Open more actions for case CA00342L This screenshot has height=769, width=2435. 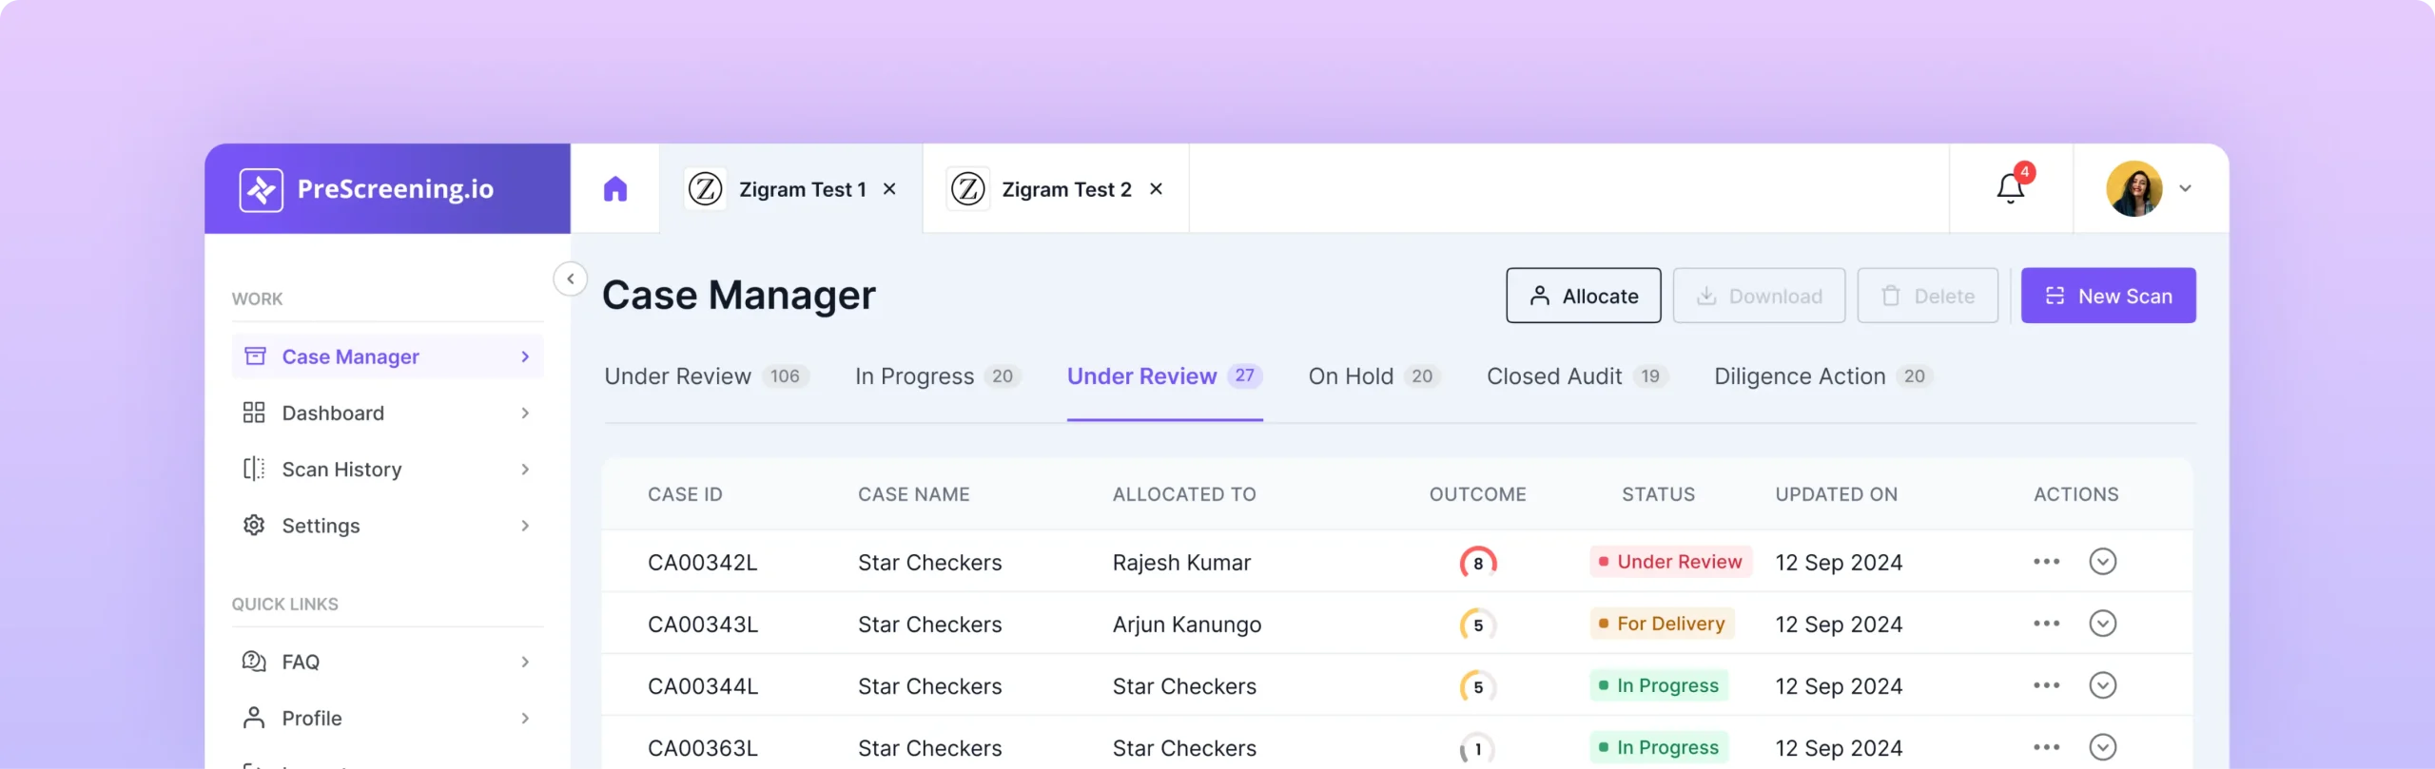(2046, 562)
